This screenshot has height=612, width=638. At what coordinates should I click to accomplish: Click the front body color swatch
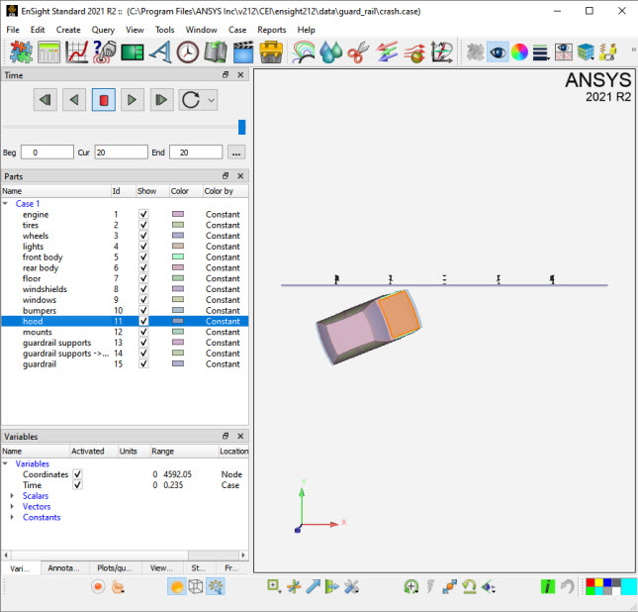(178, 256)
